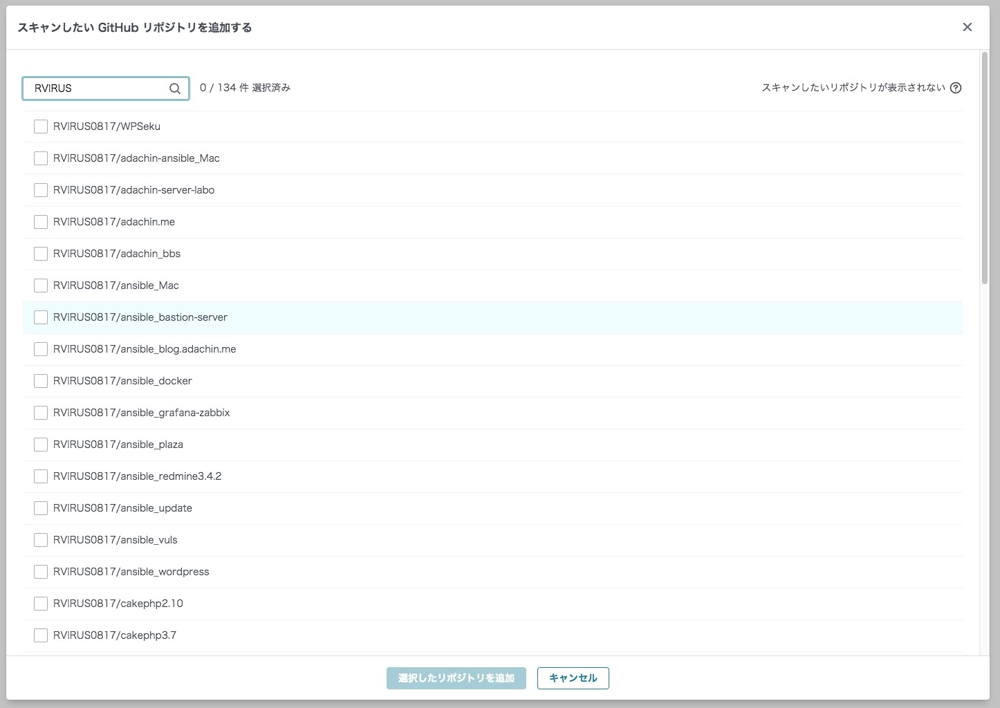
Task: Click the ansible_redmine3.4.2 repository name
Action: [137, 476]
